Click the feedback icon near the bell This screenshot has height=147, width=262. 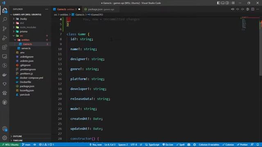(x=252, y=145)
